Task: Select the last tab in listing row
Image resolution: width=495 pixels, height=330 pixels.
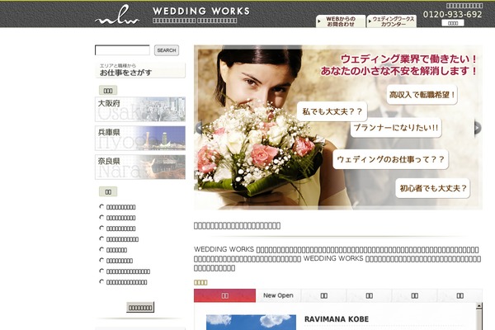Action: click(460, 295)
